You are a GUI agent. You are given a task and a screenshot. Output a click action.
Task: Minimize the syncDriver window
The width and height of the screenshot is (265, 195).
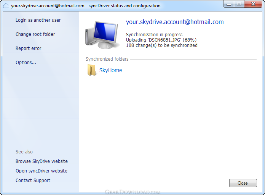(x=229, y=4)
